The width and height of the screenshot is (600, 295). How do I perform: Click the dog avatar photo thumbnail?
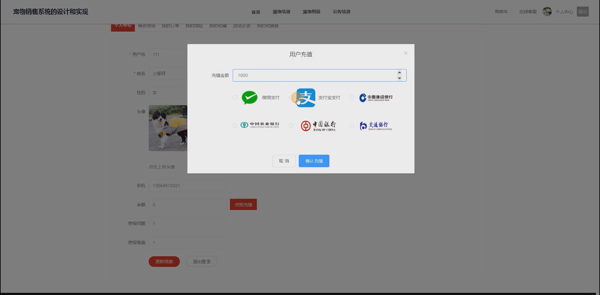tap(168, 128)
